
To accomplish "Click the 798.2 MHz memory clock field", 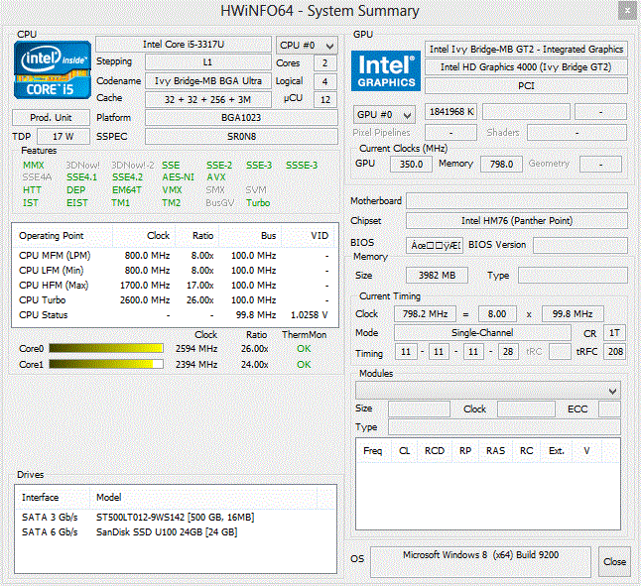I will point(425,314).
